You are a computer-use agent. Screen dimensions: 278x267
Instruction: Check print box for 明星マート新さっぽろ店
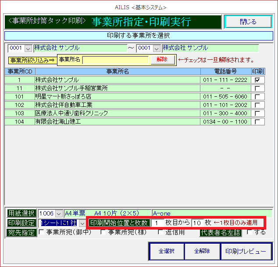click(257, 97)
